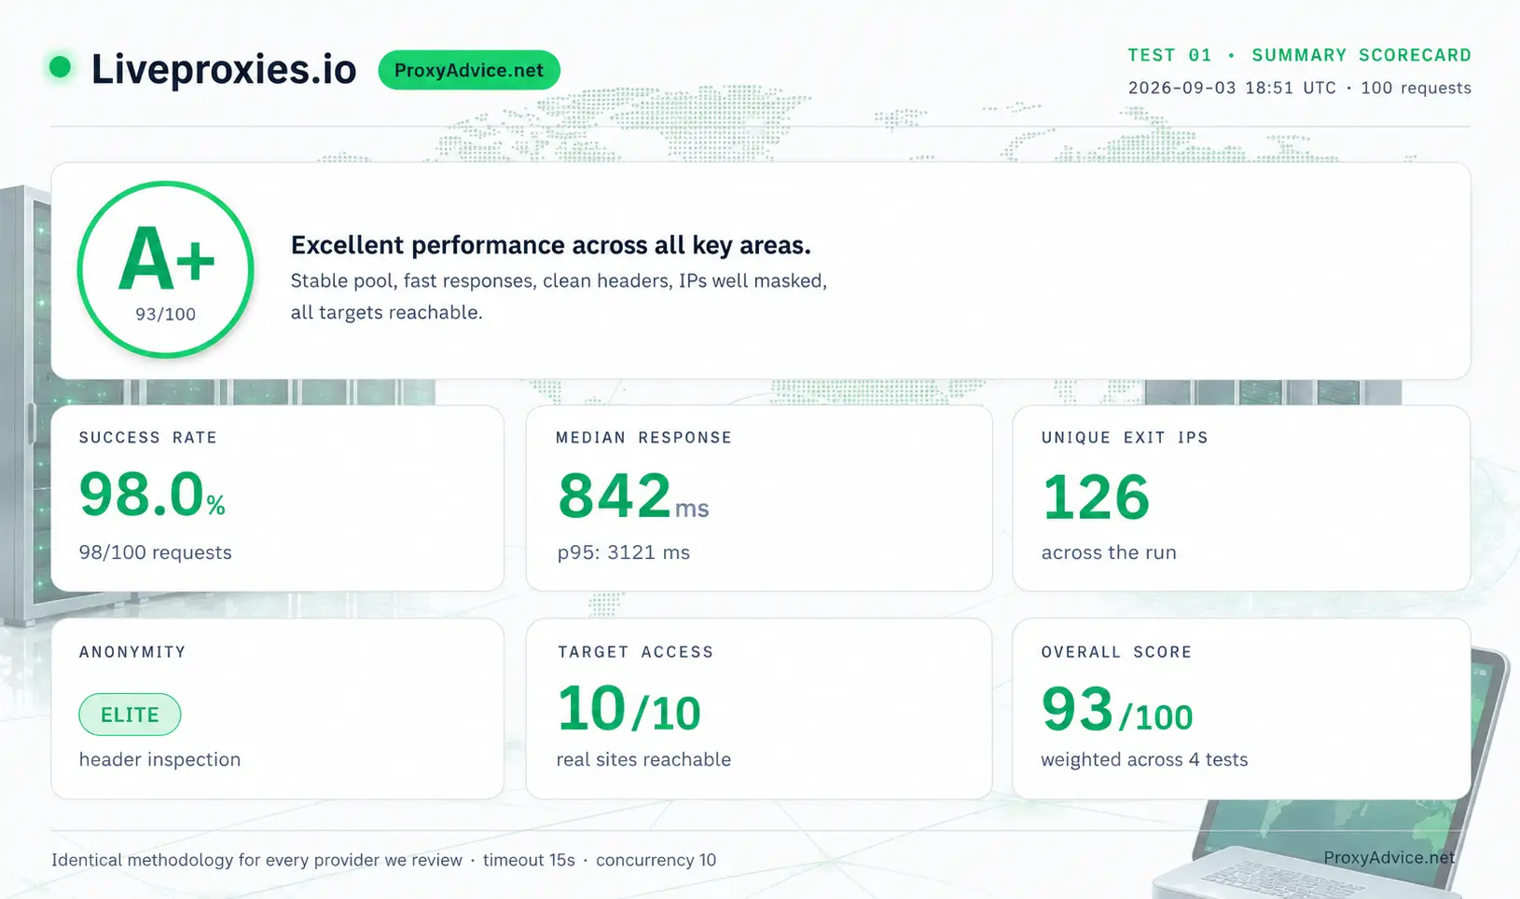This screenshot has width=1520, height=899.
Task: Click the 98.0% value
Action: (x=153, y=494)
